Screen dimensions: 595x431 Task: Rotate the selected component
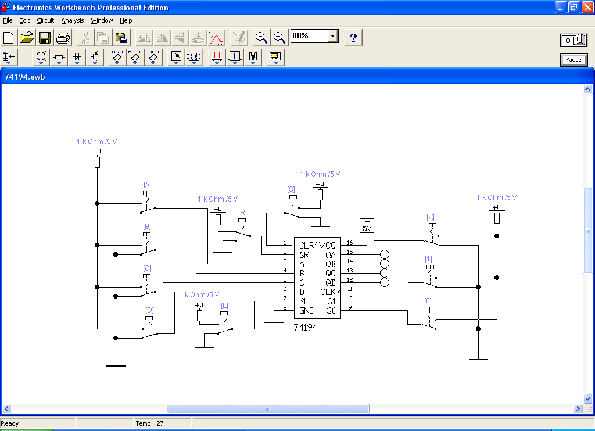[144, 38]
